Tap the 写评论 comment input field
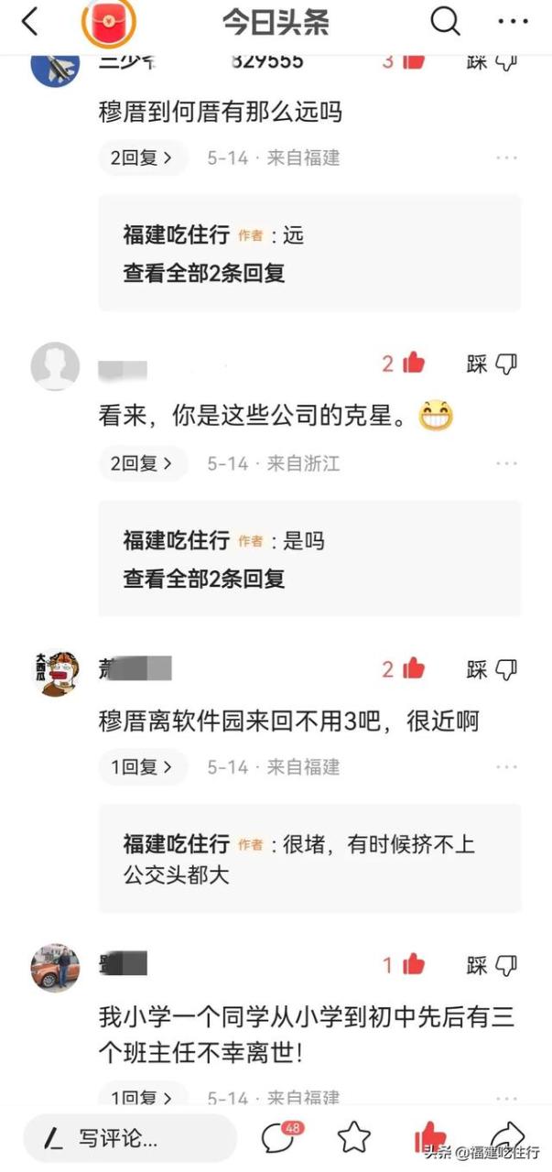The image size is (552, 1172). coord(129,1138)
